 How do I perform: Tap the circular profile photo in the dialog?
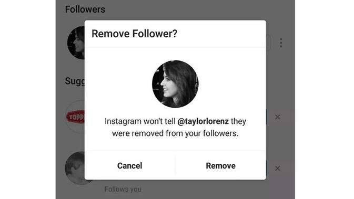(175, 84)
